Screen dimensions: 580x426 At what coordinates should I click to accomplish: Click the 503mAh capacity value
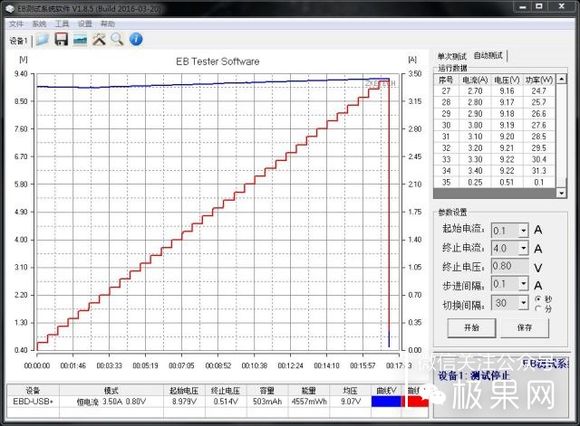tap(266, 402)
